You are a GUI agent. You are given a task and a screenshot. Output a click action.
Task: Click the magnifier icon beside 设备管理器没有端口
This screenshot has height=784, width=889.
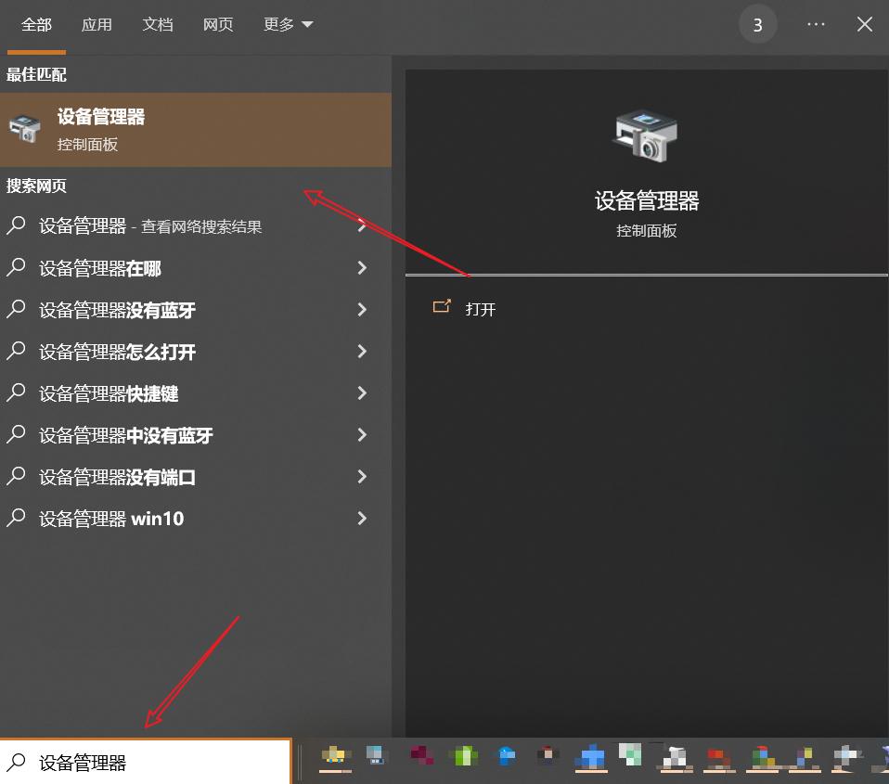tap(16, 477)
